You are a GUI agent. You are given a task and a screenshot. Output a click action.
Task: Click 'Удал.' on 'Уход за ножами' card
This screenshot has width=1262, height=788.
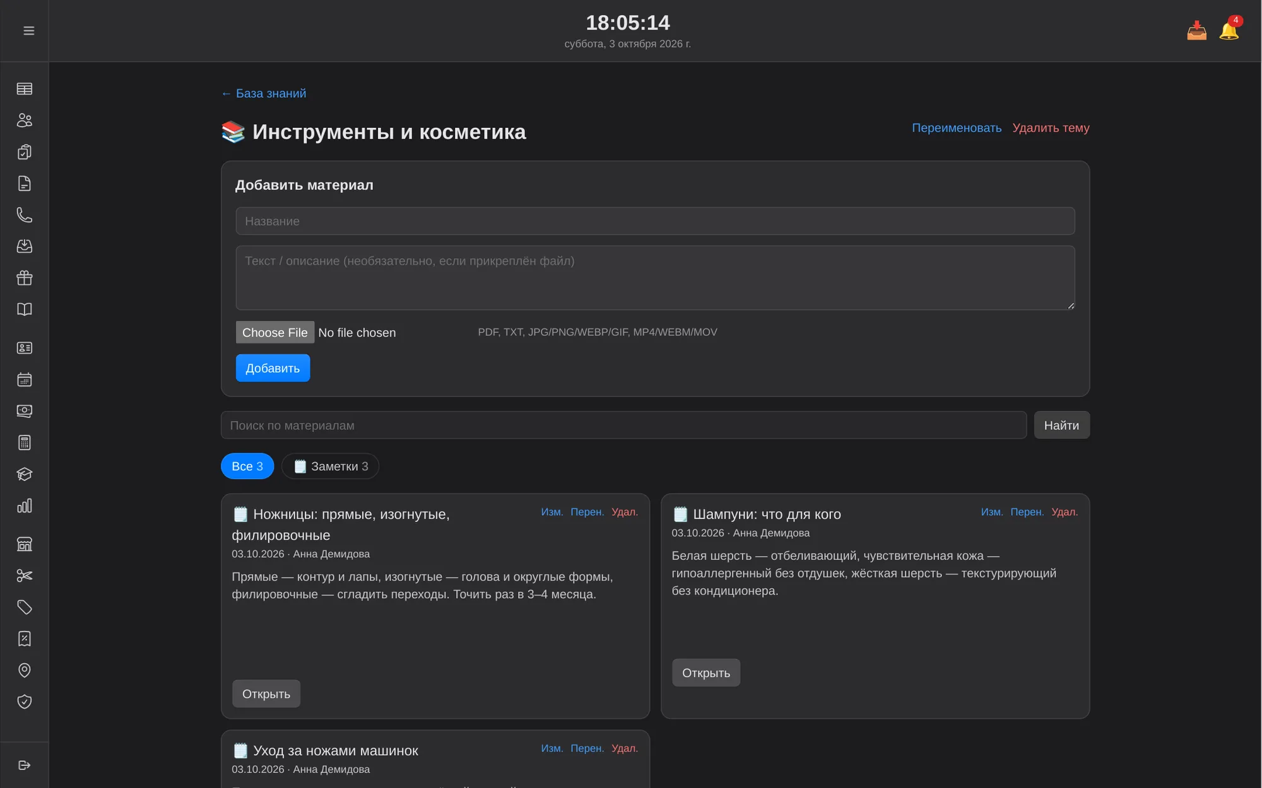click(x=625, y=748)
